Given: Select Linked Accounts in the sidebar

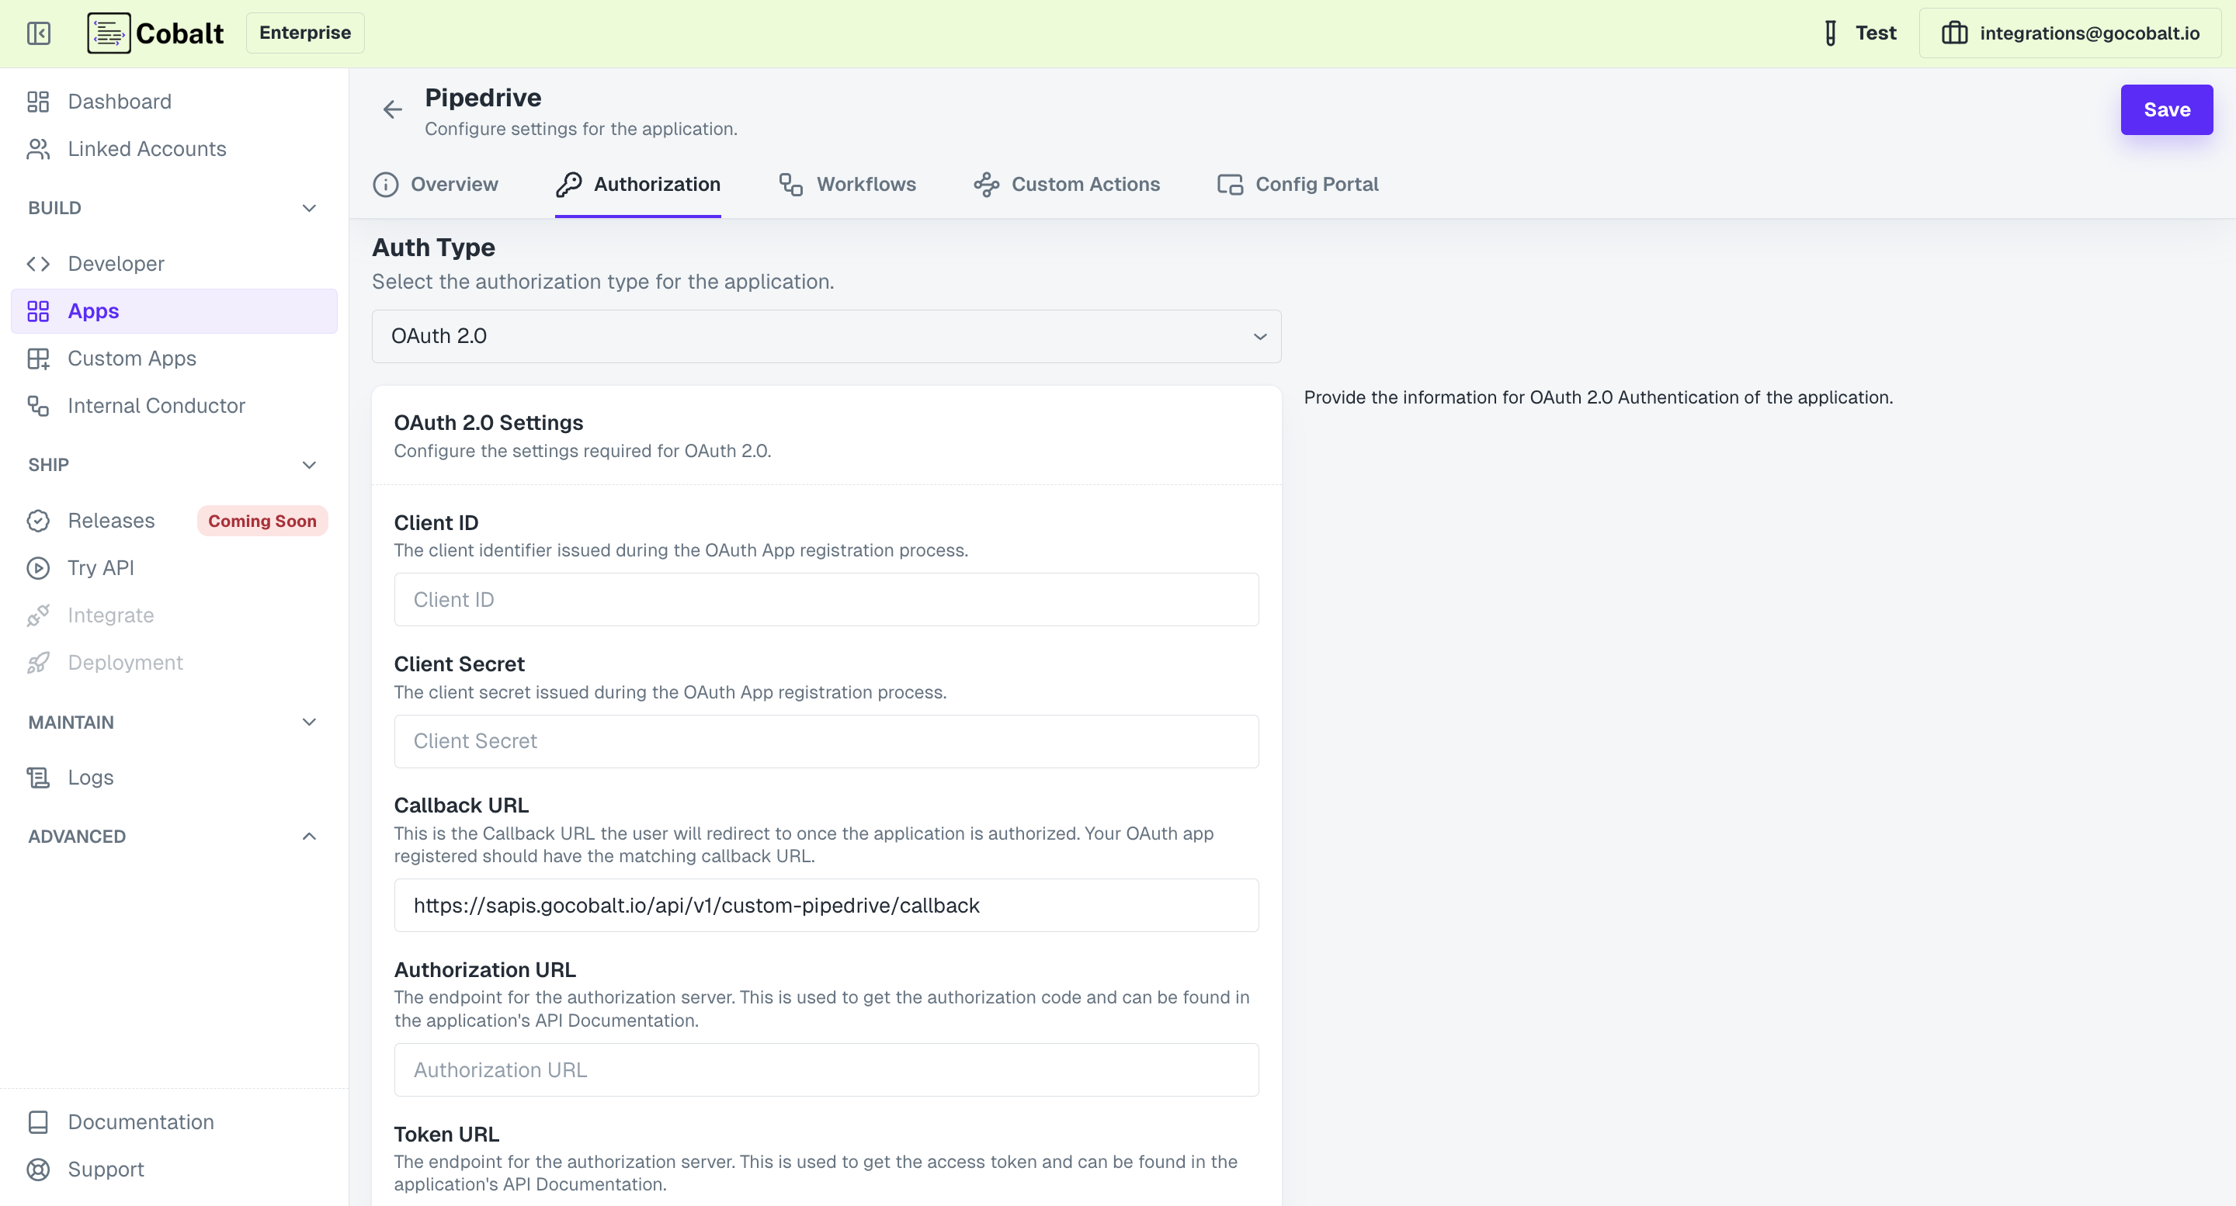Looking at the screenshot, I should tap(146, 148).
